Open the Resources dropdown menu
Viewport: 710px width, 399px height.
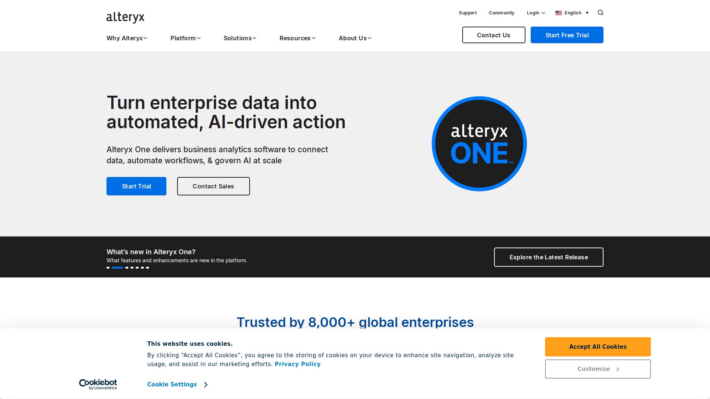tap(297, 38)
